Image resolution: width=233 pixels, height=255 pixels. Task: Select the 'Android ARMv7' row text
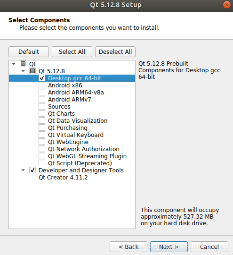tap(70, 99)
